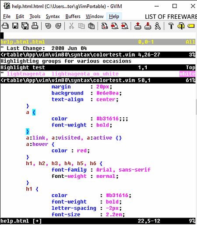Click the Find Next toolbar icon

[115, 26]
